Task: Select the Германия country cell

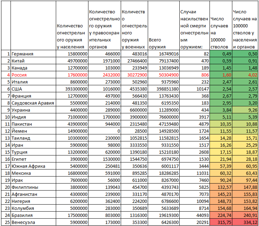Action: click(x=33, y=54)
